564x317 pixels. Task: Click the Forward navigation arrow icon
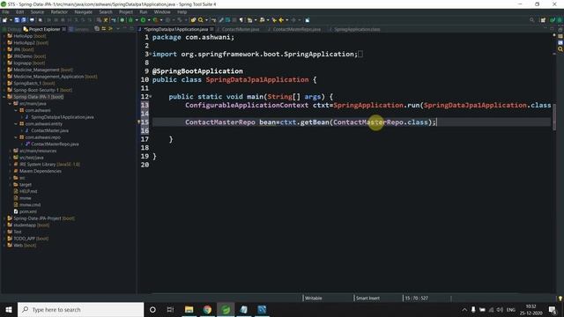click(x=293, y=20)
